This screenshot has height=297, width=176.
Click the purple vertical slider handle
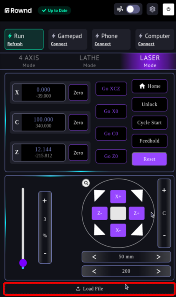point(23,263)
